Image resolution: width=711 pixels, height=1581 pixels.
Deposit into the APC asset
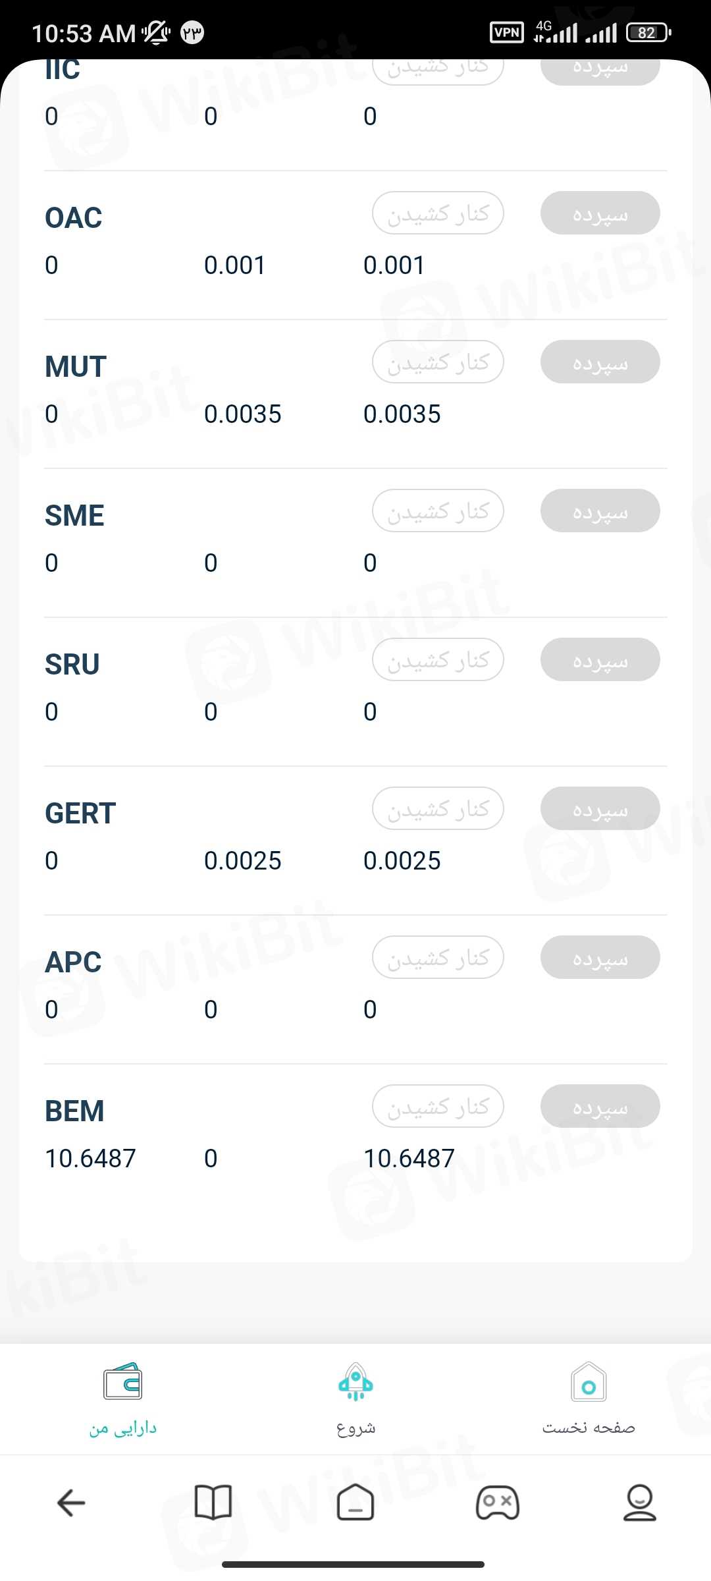click(600, 958)
